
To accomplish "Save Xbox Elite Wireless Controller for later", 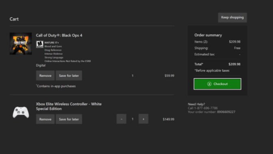I will (69, 119).
